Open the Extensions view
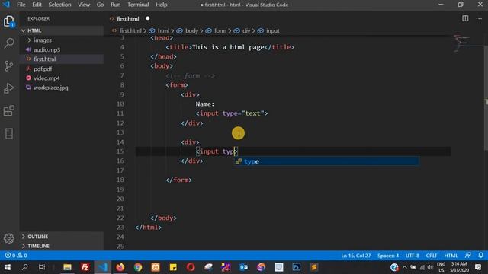The width and height of the screenshot is (488, 274). 9,110
